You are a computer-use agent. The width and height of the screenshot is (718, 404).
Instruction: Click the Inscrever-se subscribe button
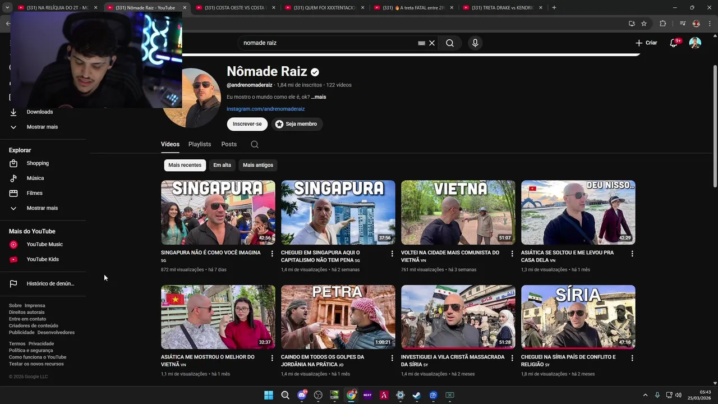pyautogui.click(x=247, y=124)
